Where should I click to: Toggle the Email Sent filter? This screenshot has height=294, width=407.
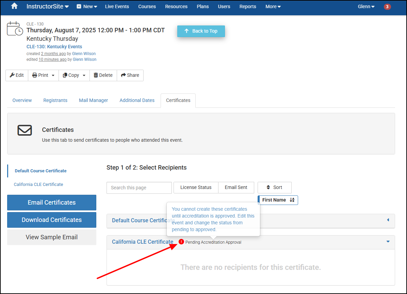click(236, 187)
